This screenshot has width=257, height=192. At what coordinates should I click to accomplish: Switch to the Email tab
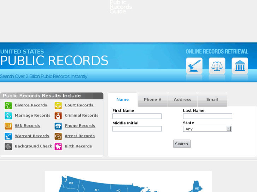pyautogui.click(x=212, y=99)
